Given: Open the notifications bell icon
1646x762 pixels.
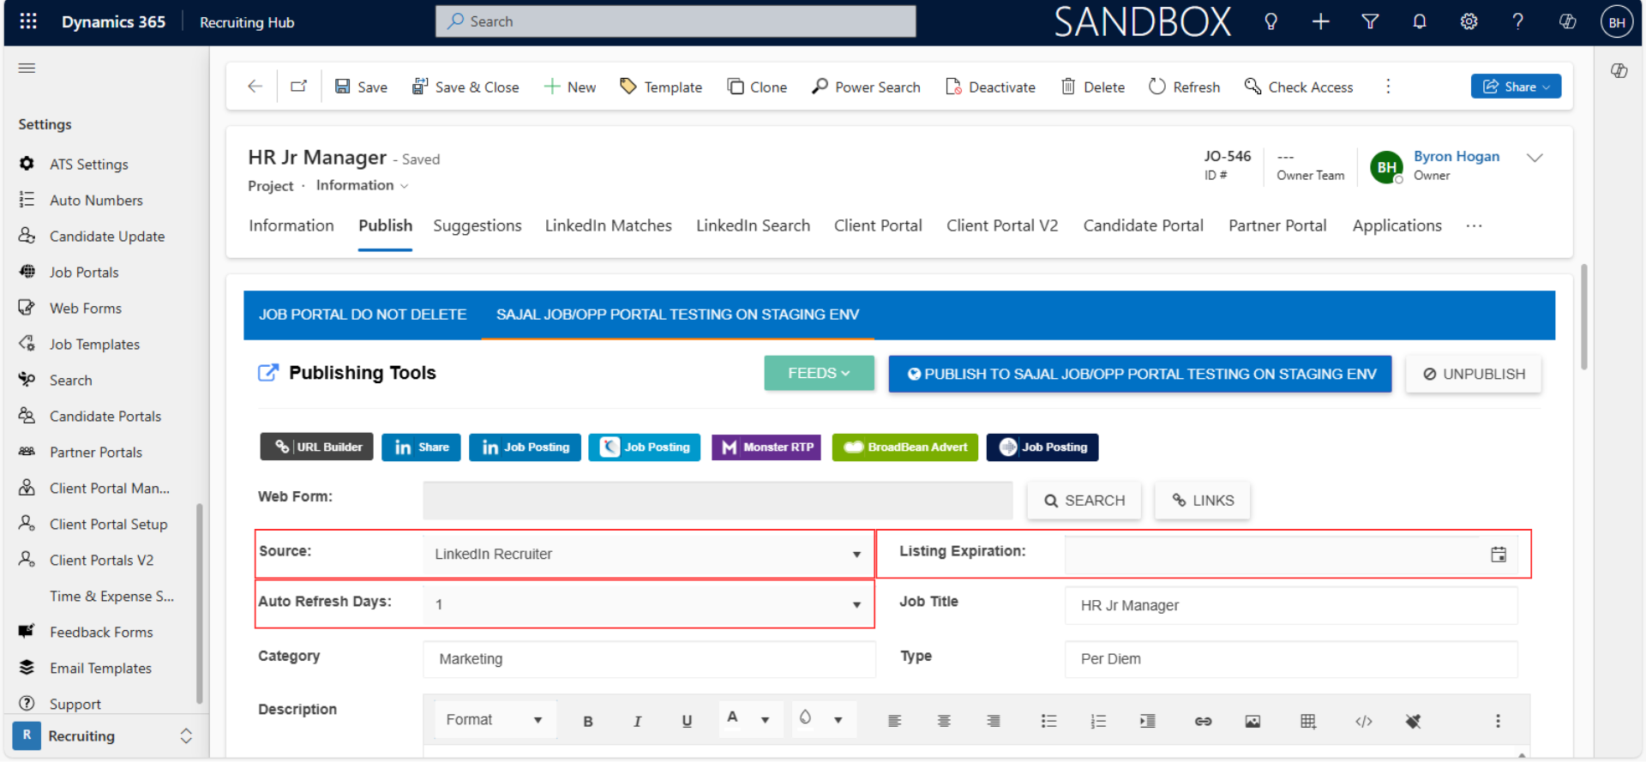Looking at the screenshot, I should [1420, 21].
